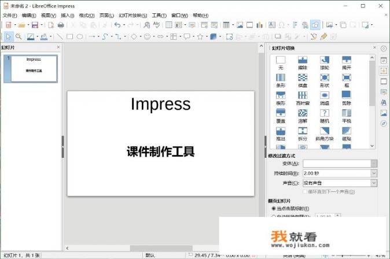Open sidebar Styles AA icon

click(384, 102)
